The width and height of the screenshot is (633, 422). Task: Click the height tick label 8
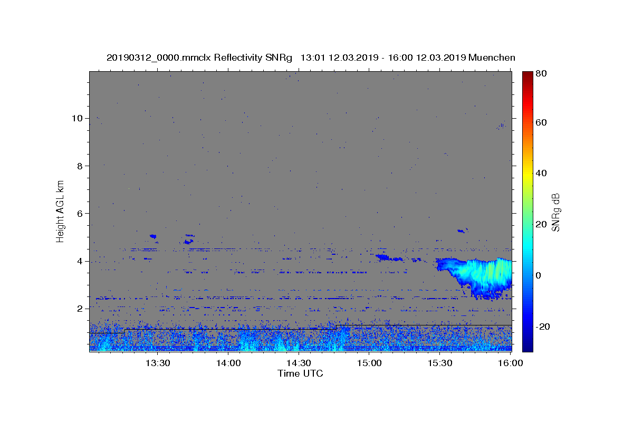79,166
